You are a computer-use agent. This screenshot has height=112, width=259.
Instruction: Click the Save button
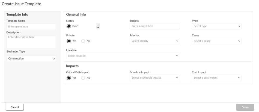coord(245,107)
